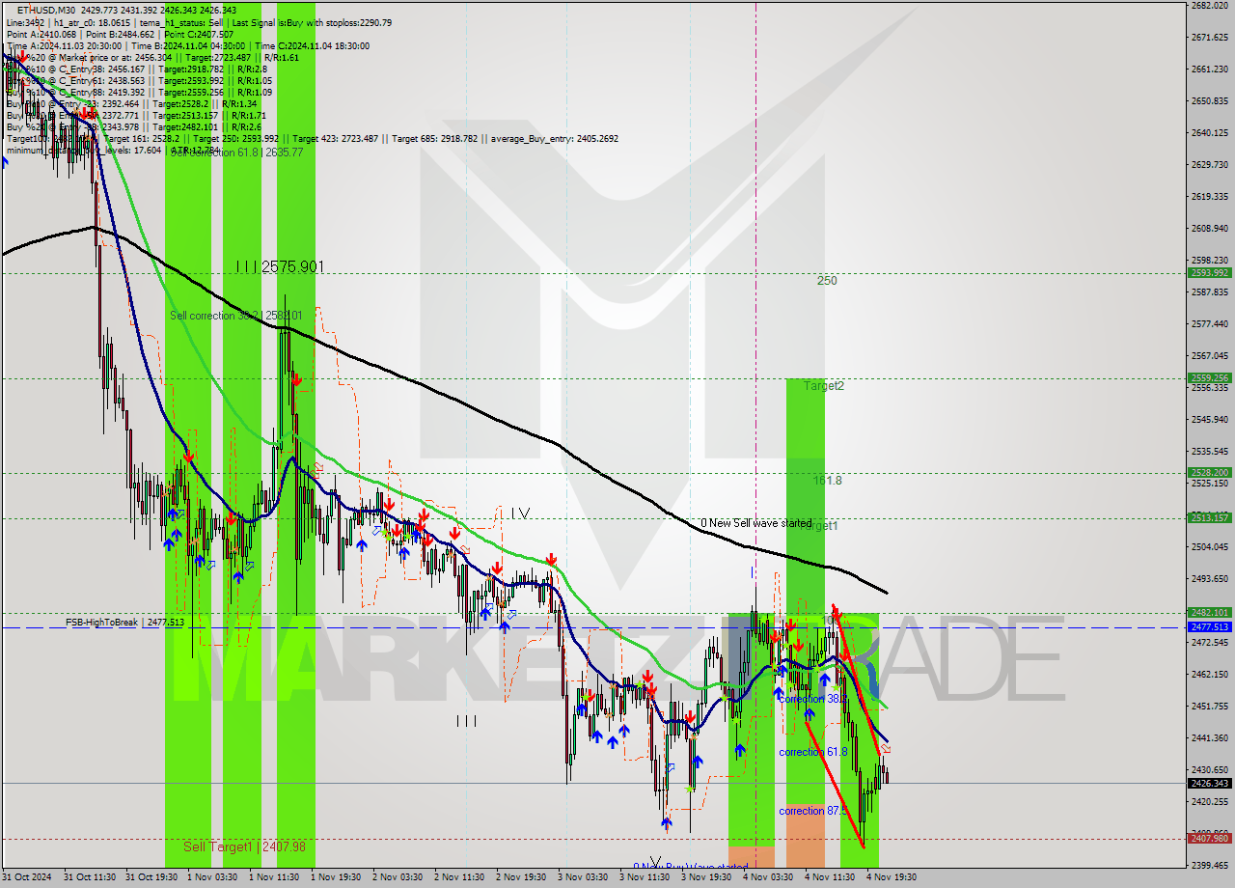
Task: Click the current price tag 2426.343
Action: click(x=1209, y=783)
